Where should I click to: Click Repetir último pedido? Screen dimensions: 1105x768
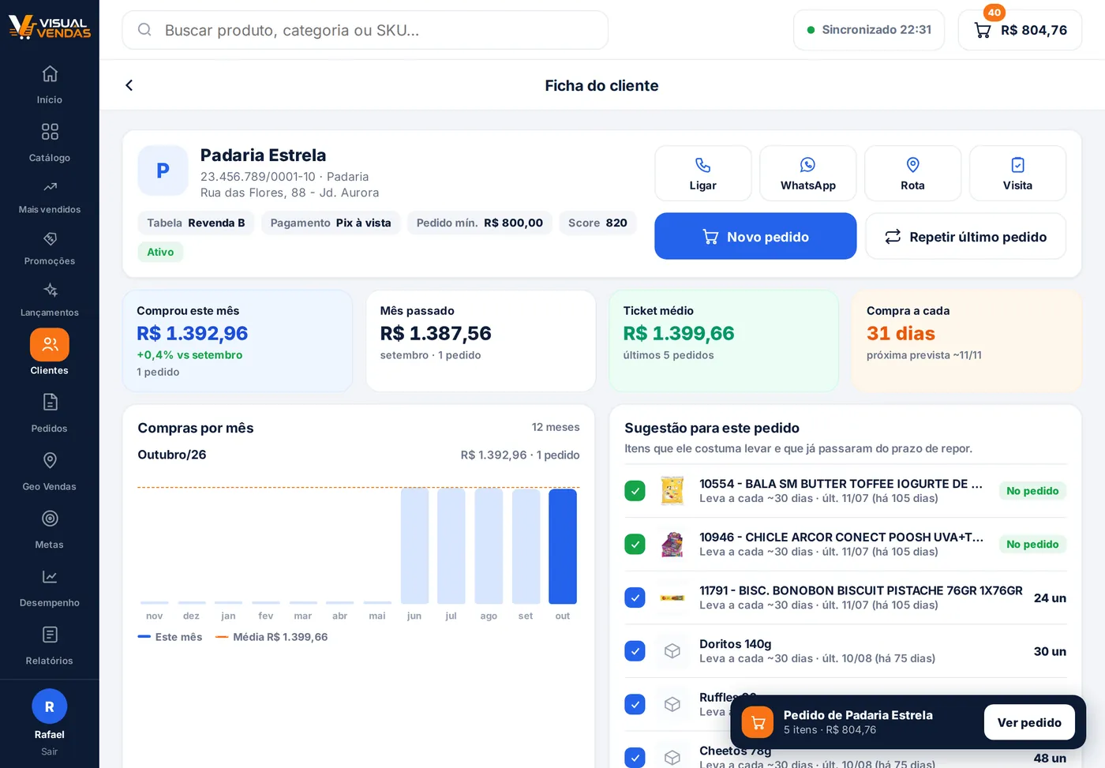(x=965, y=236)
